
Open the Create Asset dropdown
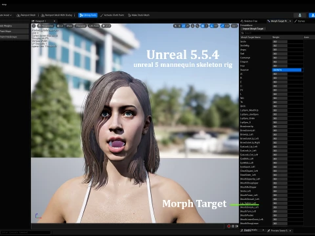pos(6,15)
